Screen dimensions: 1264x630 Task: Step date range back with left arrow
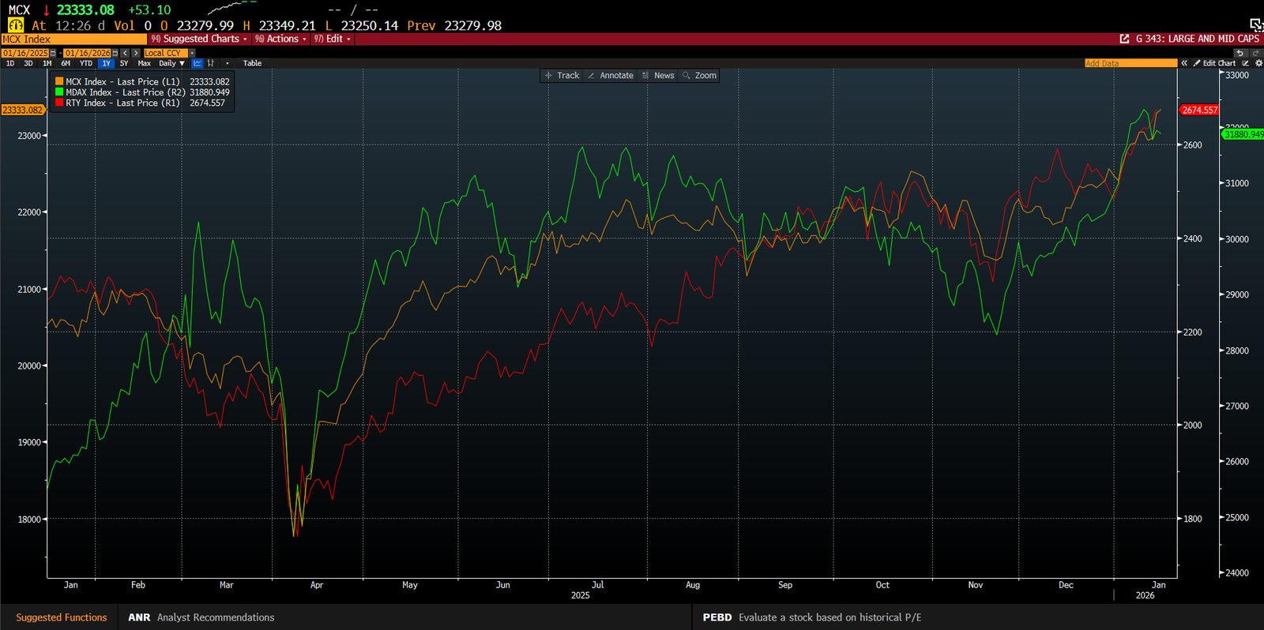coord(125,53)
